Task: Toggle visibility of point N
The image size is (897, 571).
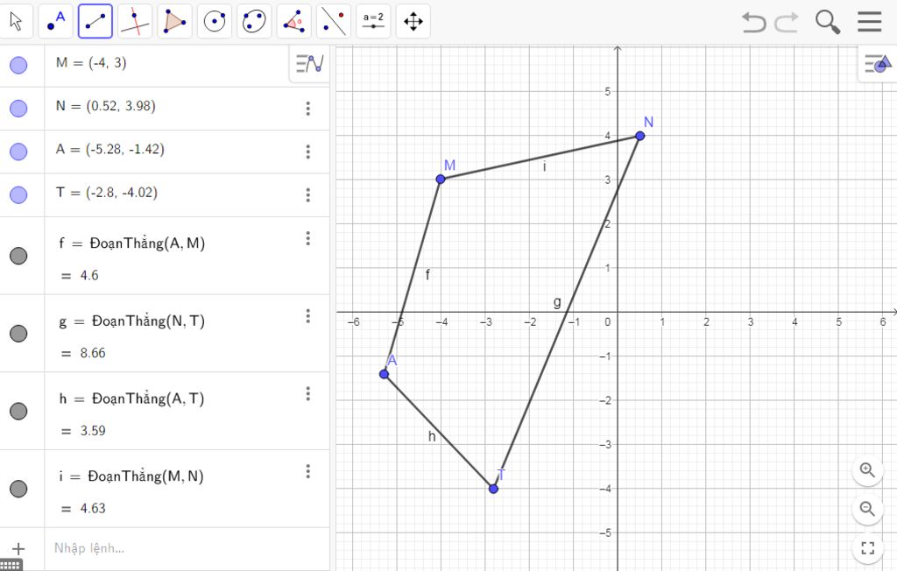Action: tap(19, 108)
